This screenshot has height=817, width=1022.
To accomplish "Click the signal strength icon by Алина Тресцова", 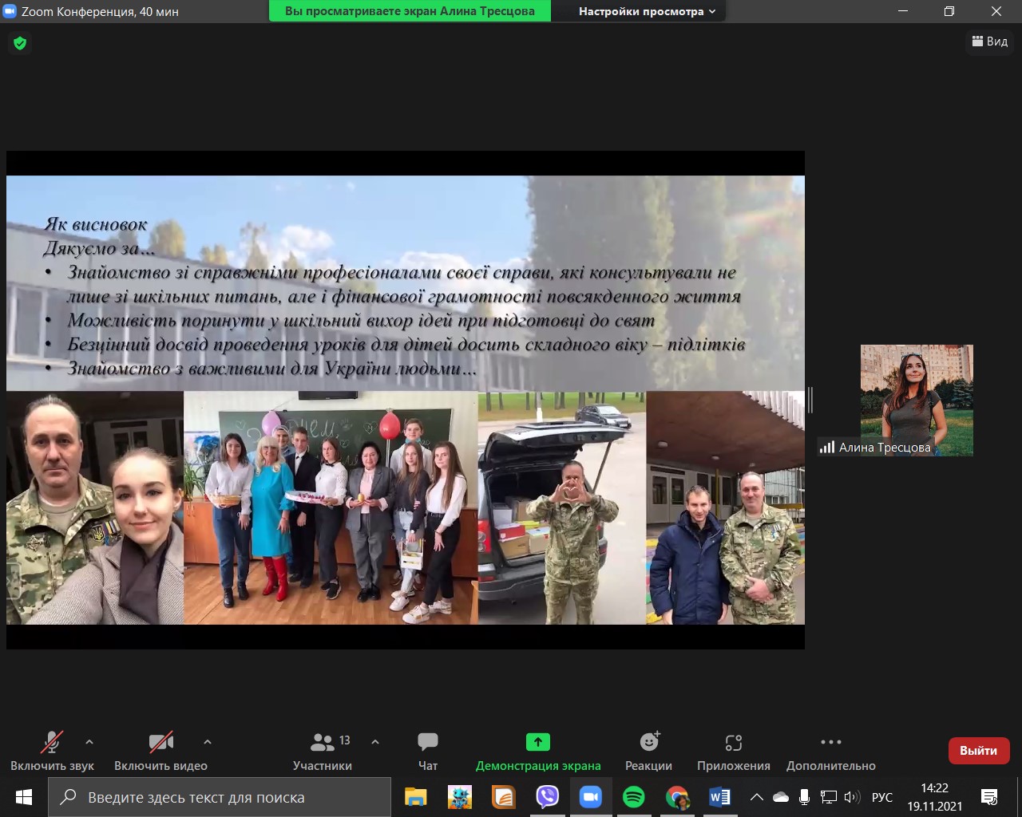I will 827,448.
